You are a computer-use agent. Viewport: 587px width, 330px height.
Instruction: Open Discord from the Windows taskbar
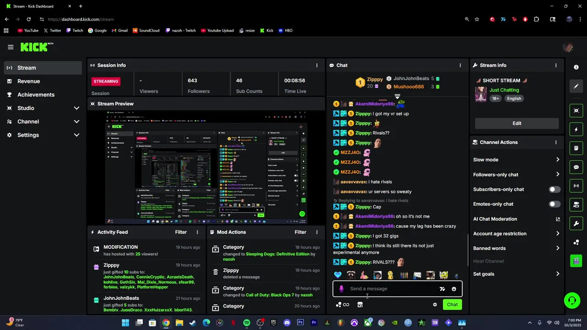(287, 323)
